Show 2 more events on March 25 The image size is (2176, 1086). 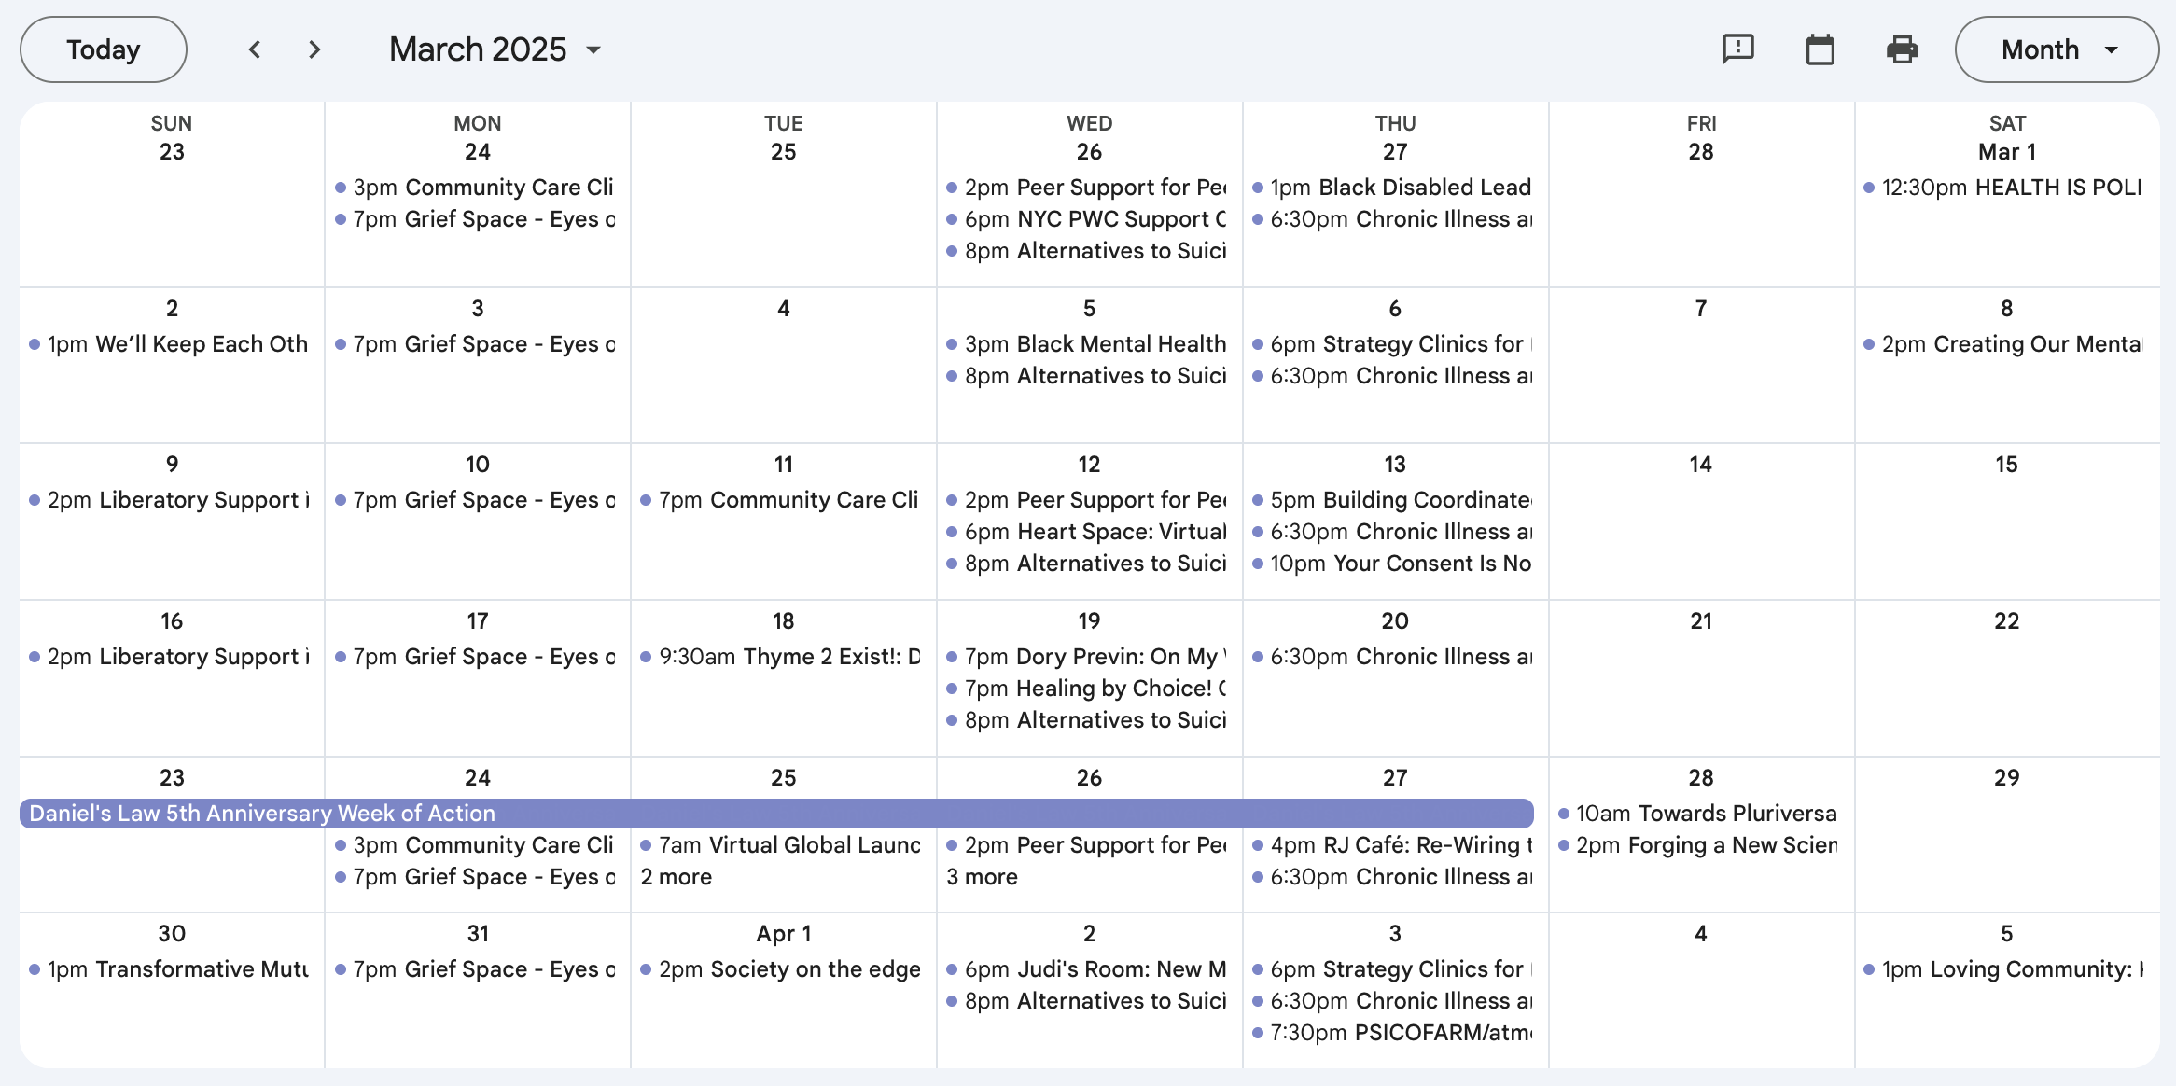click(677, 877)
